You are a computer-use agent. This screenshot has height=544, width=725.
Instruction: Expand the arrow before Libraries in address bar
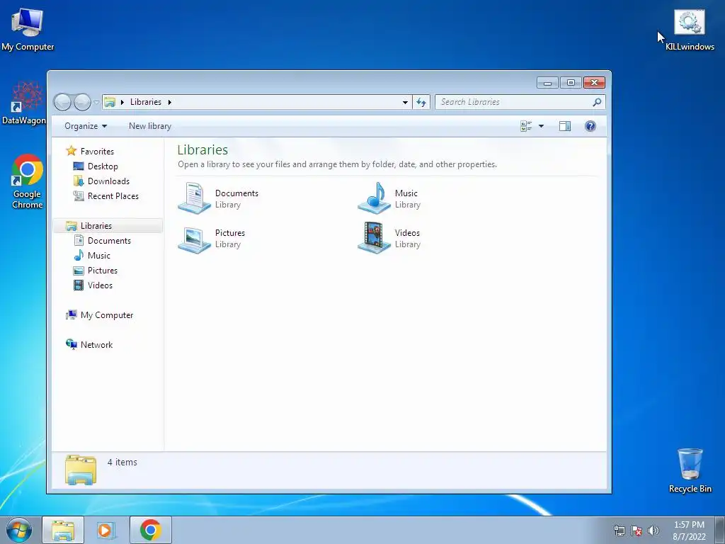122,102
